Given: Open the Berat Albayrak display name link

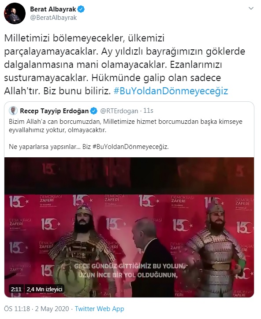Looking at the screenshot, I should point(53,9).
